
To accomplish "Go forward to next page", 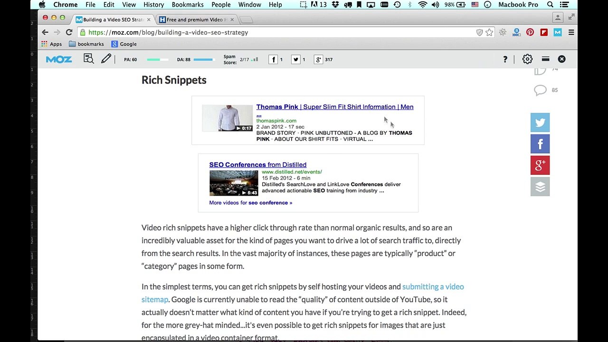I will 57,32.
